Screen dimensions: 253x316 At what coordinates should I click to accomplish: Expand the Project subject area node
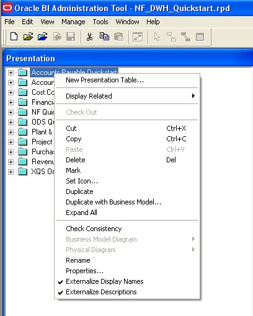[11, 142]
